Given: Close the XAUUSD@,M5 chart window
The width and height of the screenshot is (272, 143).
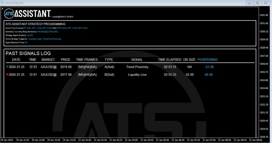Looking at the screenshot, I should 266,3.
